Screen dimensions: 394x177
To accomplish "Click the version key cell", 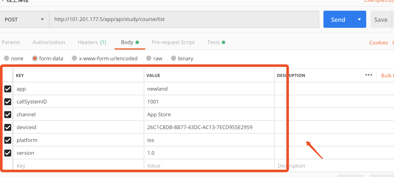I will point(79,153).
